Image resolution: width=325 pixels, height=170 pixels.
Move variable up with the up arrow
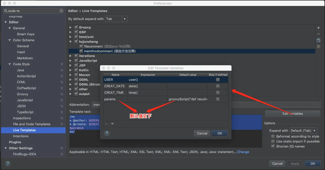(106, 124)
